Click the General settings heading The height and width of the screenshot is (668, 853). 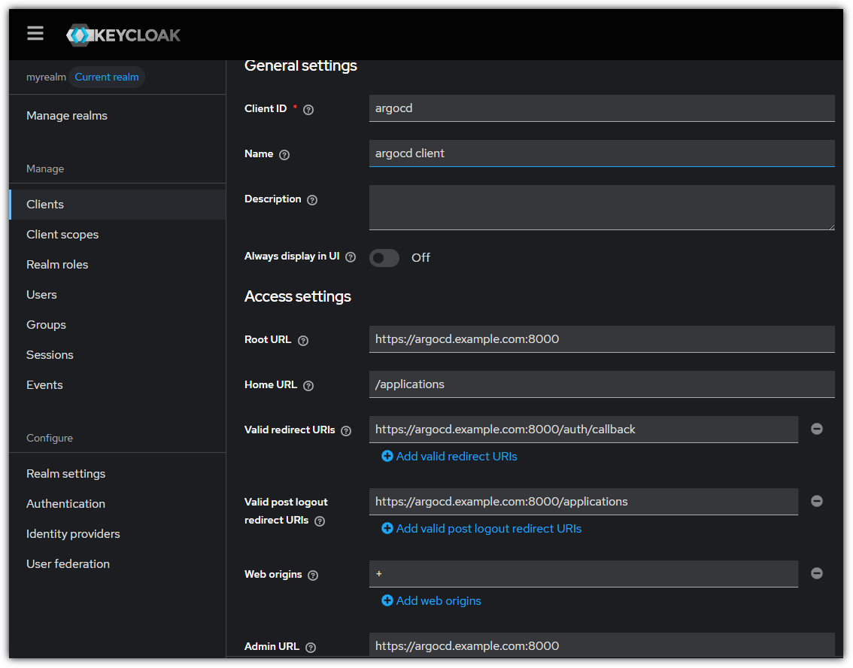(x=301, y=65)
